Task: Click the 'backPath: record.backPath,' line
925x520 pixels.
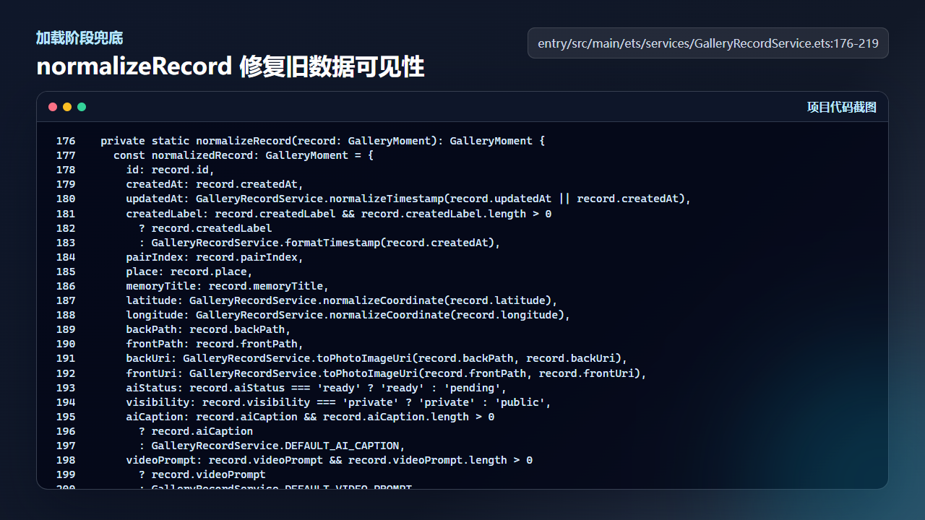Action: (209, 329)
